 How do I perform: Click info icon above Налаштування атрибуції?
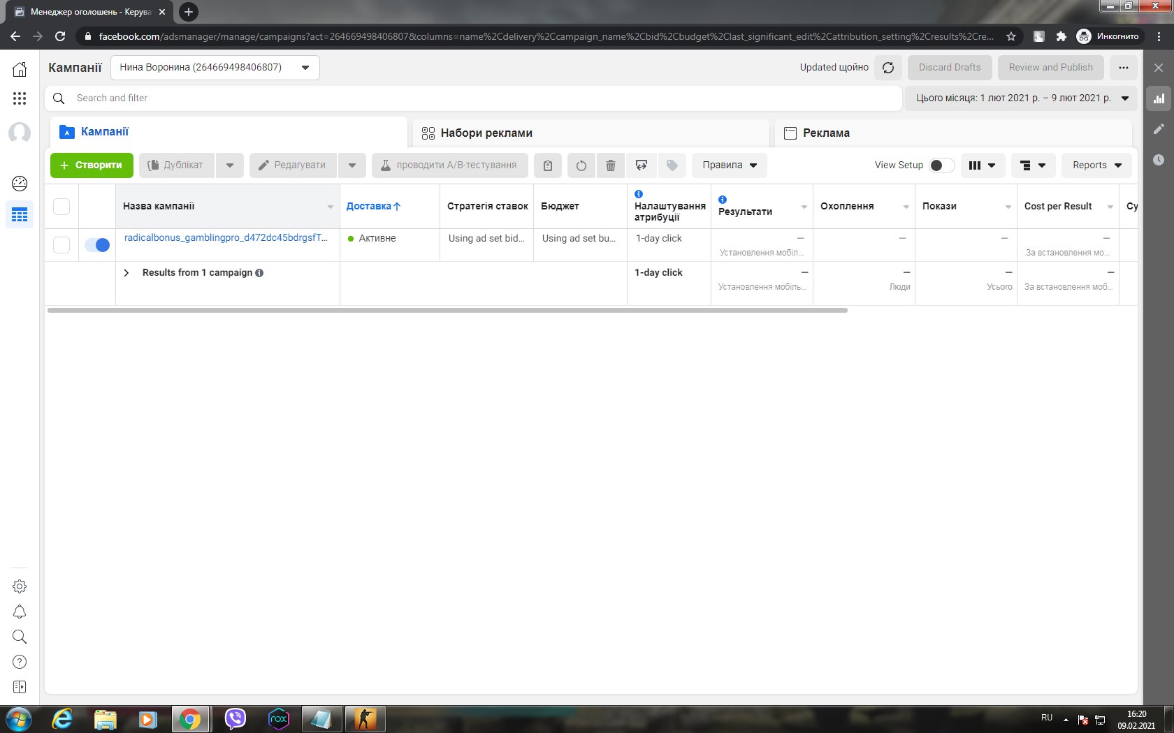coord(639,194)
